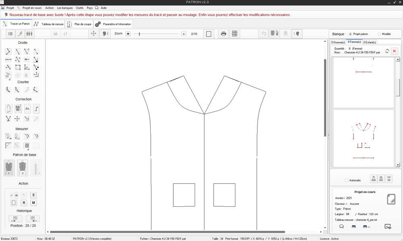Click the front bodice base pattern (F)
The image size is (403, 241).
pyautogui.click(x=9, y=167)
